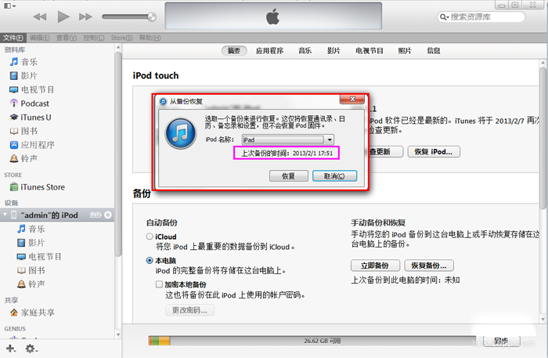This screenshot has height=358, width=548.
Task: Open the 文件(F) menu
Action: pyautogui.click(x=13, y=38)
